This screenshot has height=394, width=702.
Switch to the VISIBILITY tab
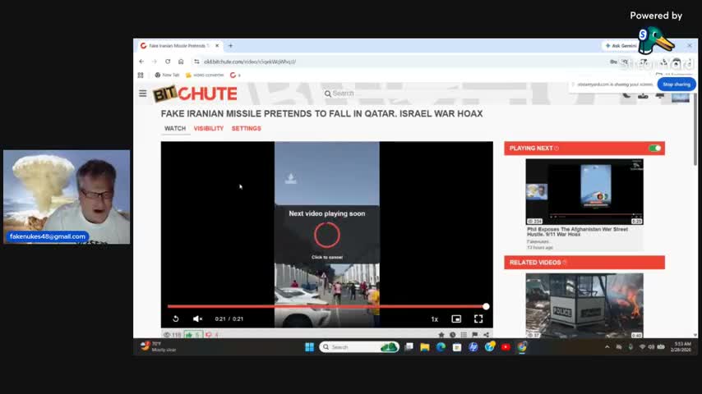tap(208, 129)
